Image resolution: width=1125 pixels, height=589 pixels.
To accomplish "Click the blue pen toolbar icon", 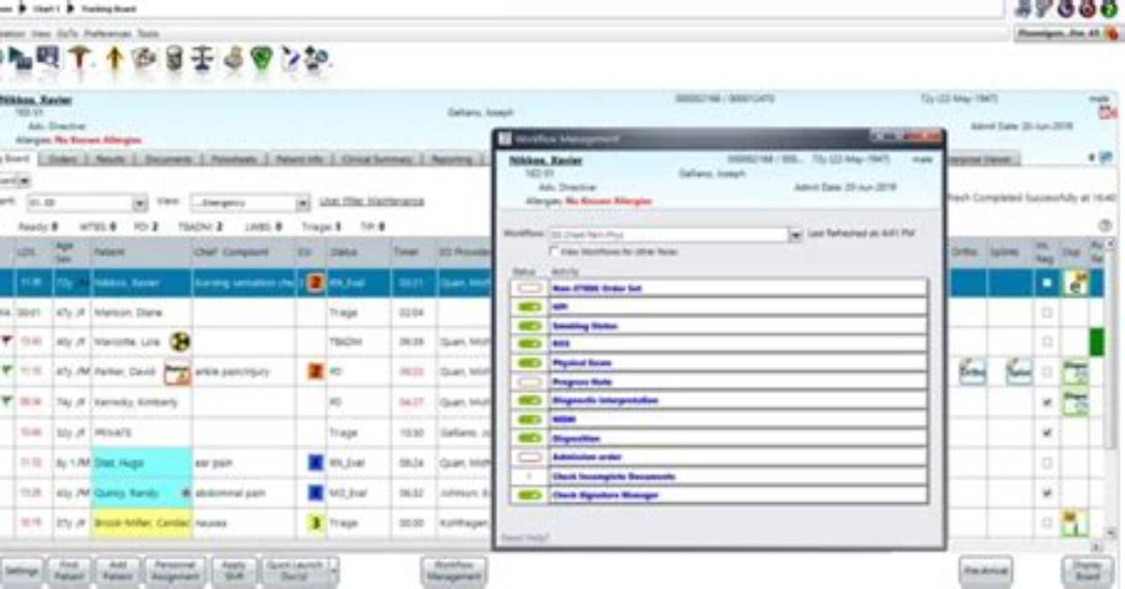I will [290, 58].
